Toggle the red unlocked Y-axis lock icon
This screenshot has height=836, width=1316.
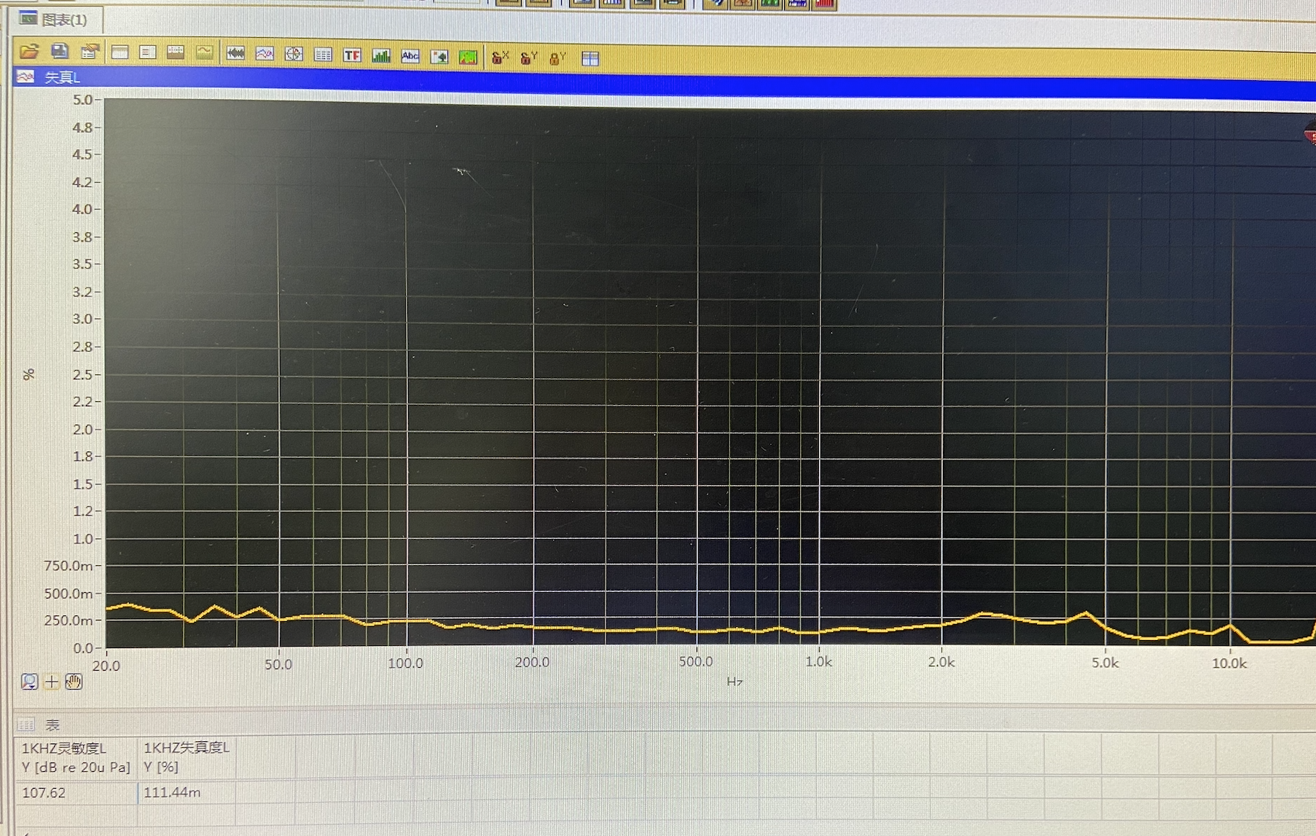pyautogui.click(x=529, y=58)
